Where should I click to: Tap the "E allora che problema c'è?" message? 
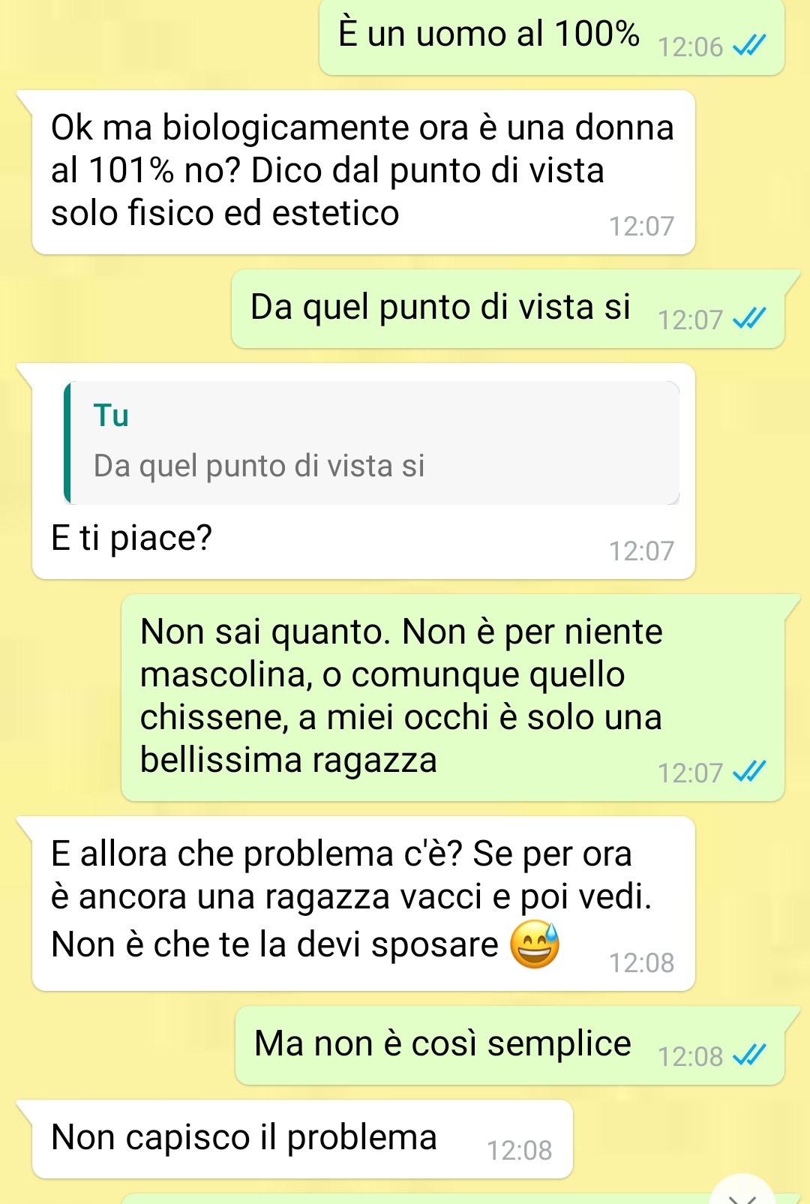(364, 903)
